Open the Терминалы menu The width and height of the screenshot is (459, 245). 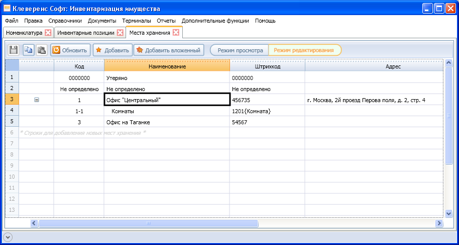136,21
